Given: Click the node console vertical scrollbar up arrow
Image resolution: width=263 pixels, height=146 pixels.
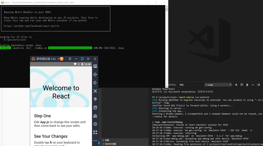Looking at the screenshot, I should pos(167,7).
